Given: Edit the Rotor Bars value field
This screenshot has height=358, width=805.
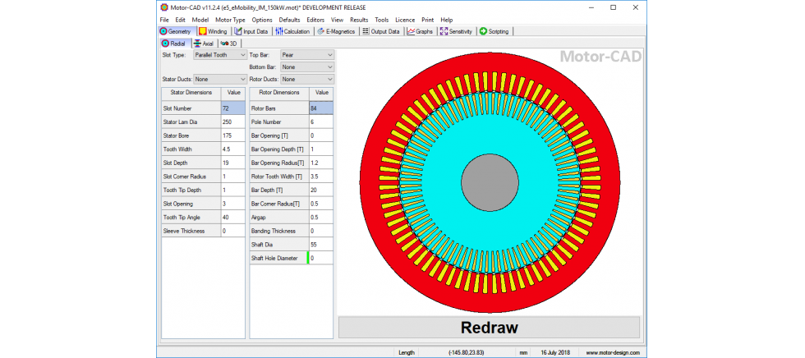Looking at the screenshot, I should tap(321, 108).
